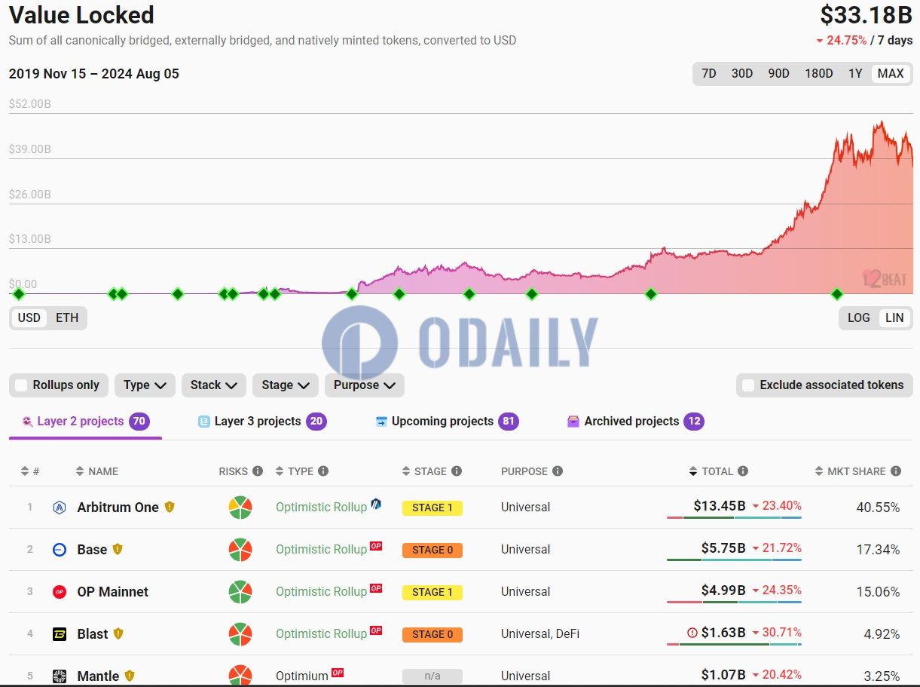The width and height of the screenshot is (920, 687).
Task: Click the shield badge next to Base
Action: (x=118, y=549)
